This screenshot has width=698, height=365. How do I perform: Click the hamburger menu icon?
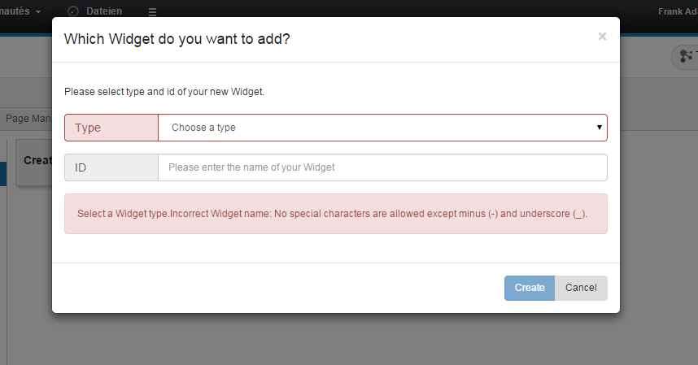[x=153, y=12]
